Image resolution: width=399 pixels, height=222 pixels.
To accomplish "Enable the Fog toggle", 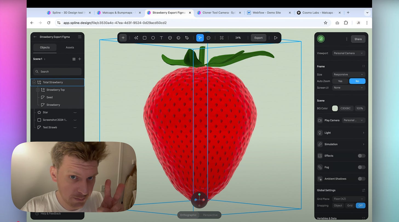I will point(361,167).
